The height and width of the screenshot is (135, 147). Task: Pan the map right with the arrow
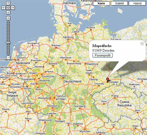click(13, 8)
